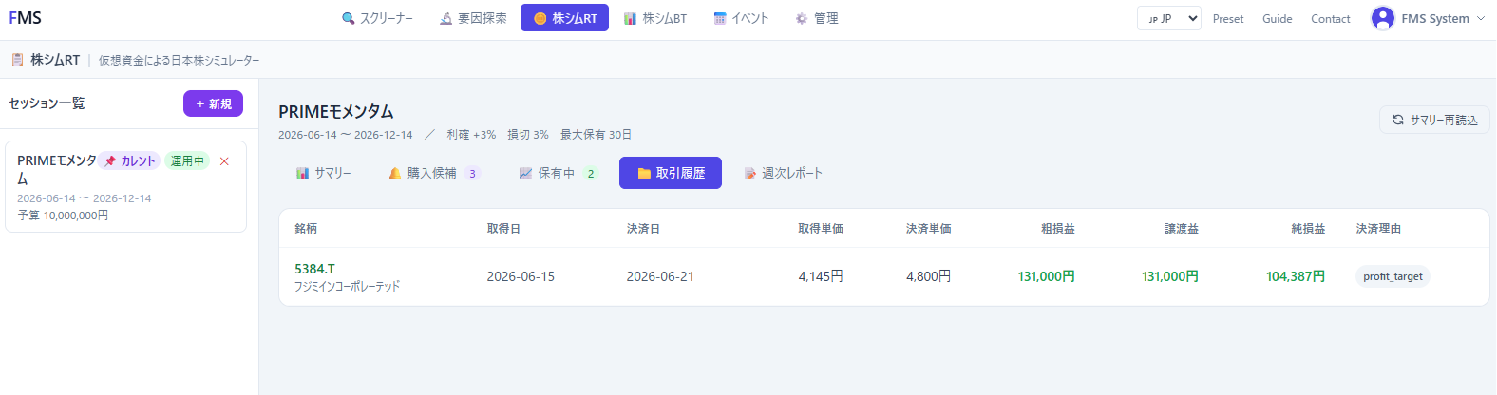Open the 要因探索 menu item

(473, 18)
